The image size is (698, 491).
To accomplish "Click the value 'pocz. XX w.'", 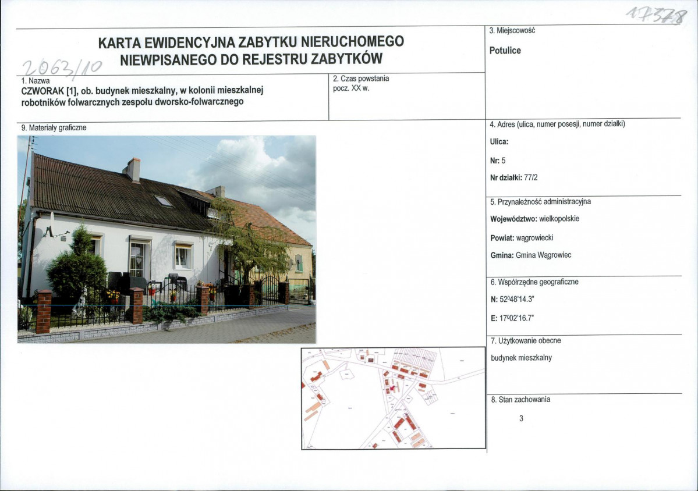I will coord(351,88).
